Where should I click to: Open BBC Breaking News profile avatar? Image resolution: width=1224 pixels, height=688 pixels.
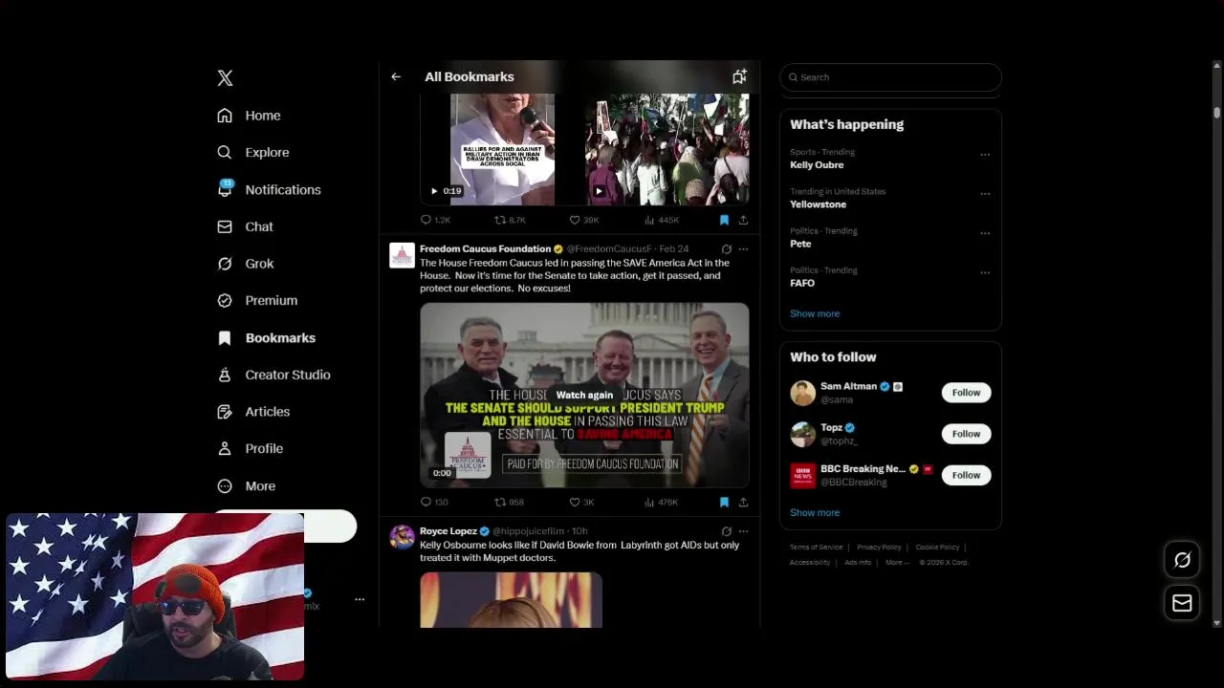click(x=802, y=475)
